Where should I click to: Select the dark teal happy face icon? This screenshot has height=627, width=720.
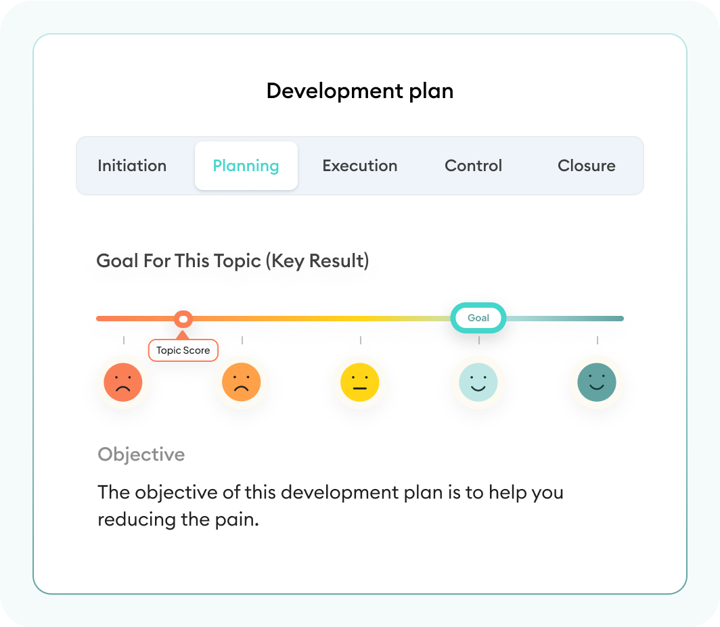coord(597,383)
